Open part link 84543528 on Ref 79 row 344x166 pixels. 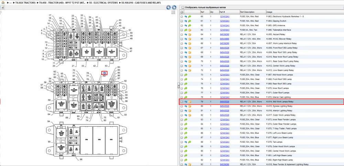tap(225, 102)
